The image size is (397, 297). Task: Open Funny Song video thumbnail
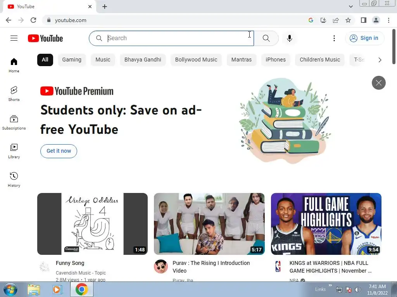pyautogui.click(x=92, y=224)
